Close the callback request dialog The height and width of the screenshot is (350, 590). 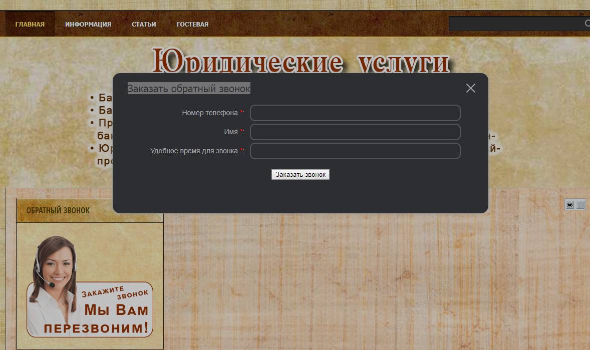(x=470, y=88)
